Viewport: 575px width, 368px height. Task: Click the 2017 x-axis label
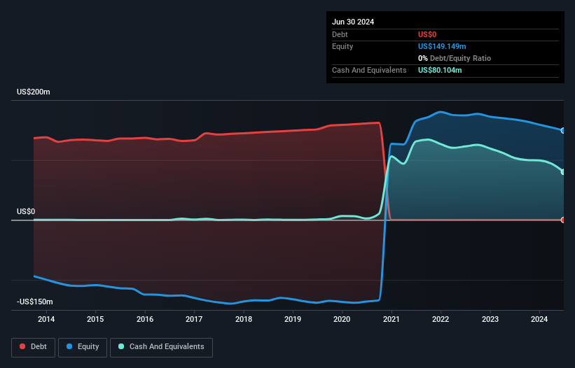point(194,319)
